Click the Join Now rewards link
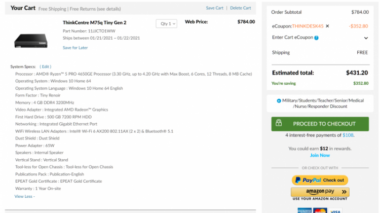The image size is (380, 213). 320,155
